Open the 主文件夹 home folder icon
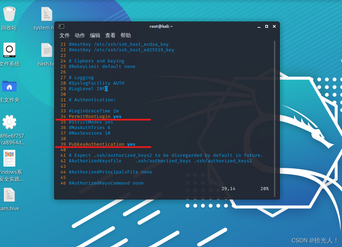This screenshot has width=342, height=247. click(9, 86)
